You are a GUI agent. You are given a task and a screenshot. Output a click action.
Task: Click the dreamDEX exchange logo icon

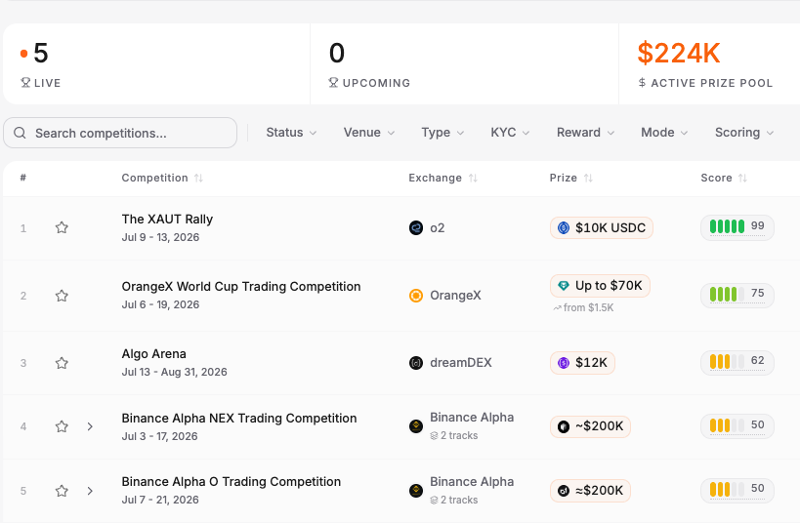coord(416,362)
